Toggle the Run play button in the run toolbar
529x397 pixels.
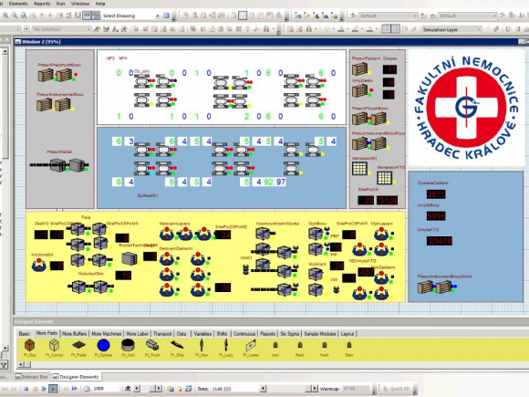coord(53,389)
